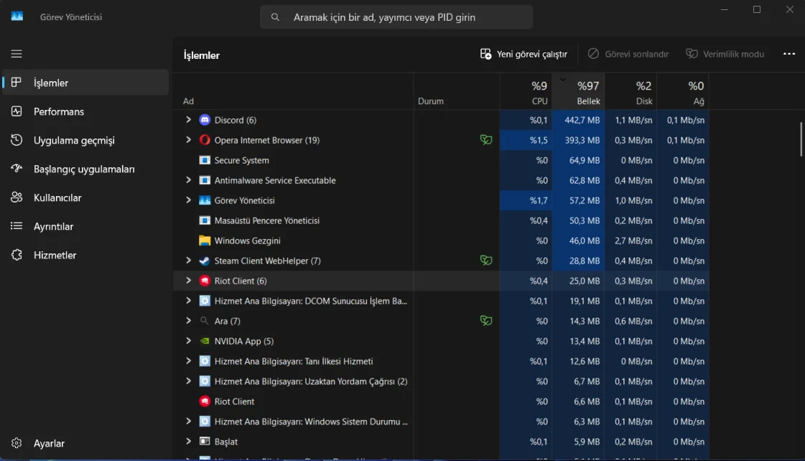
Task: Click the Ara magnifier process icon
Action: tap(205, 321)
